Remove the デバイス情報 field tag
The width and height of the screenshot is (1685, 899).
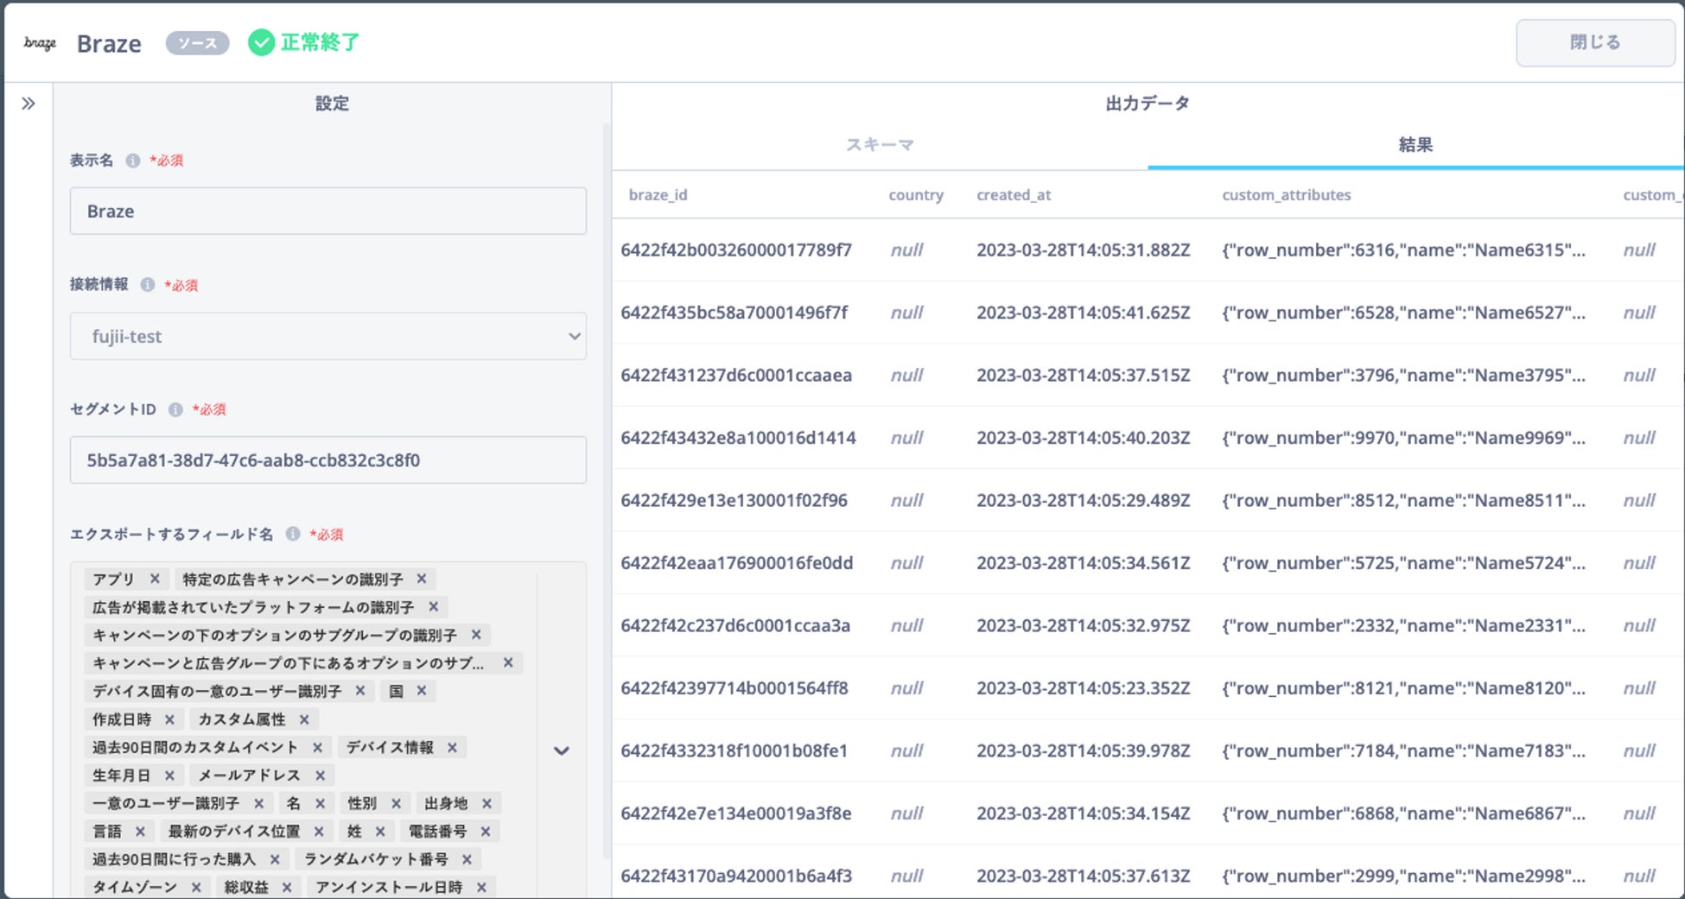tap(452, 747)
